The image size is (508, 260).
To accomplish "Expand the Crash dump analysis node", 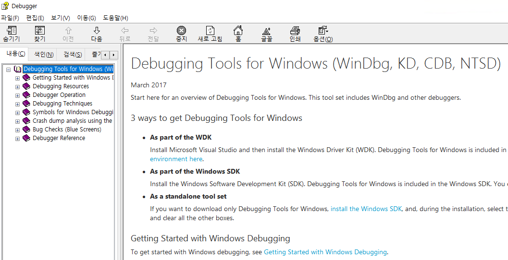I will pyautogui.click(x=17, y=121).
